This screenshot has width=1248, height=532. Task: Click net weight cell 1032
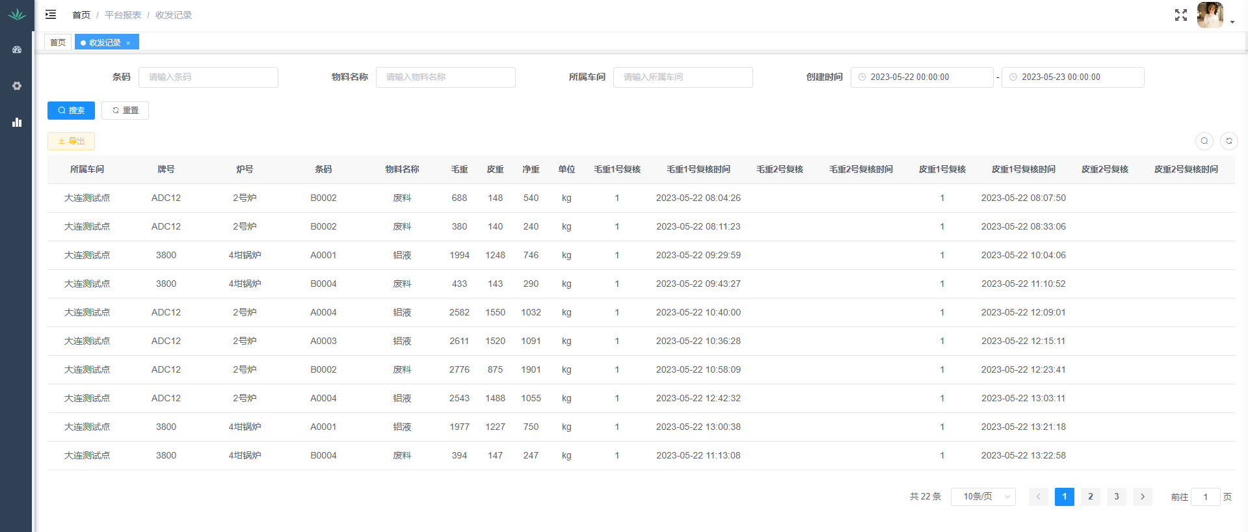[531, 312]
